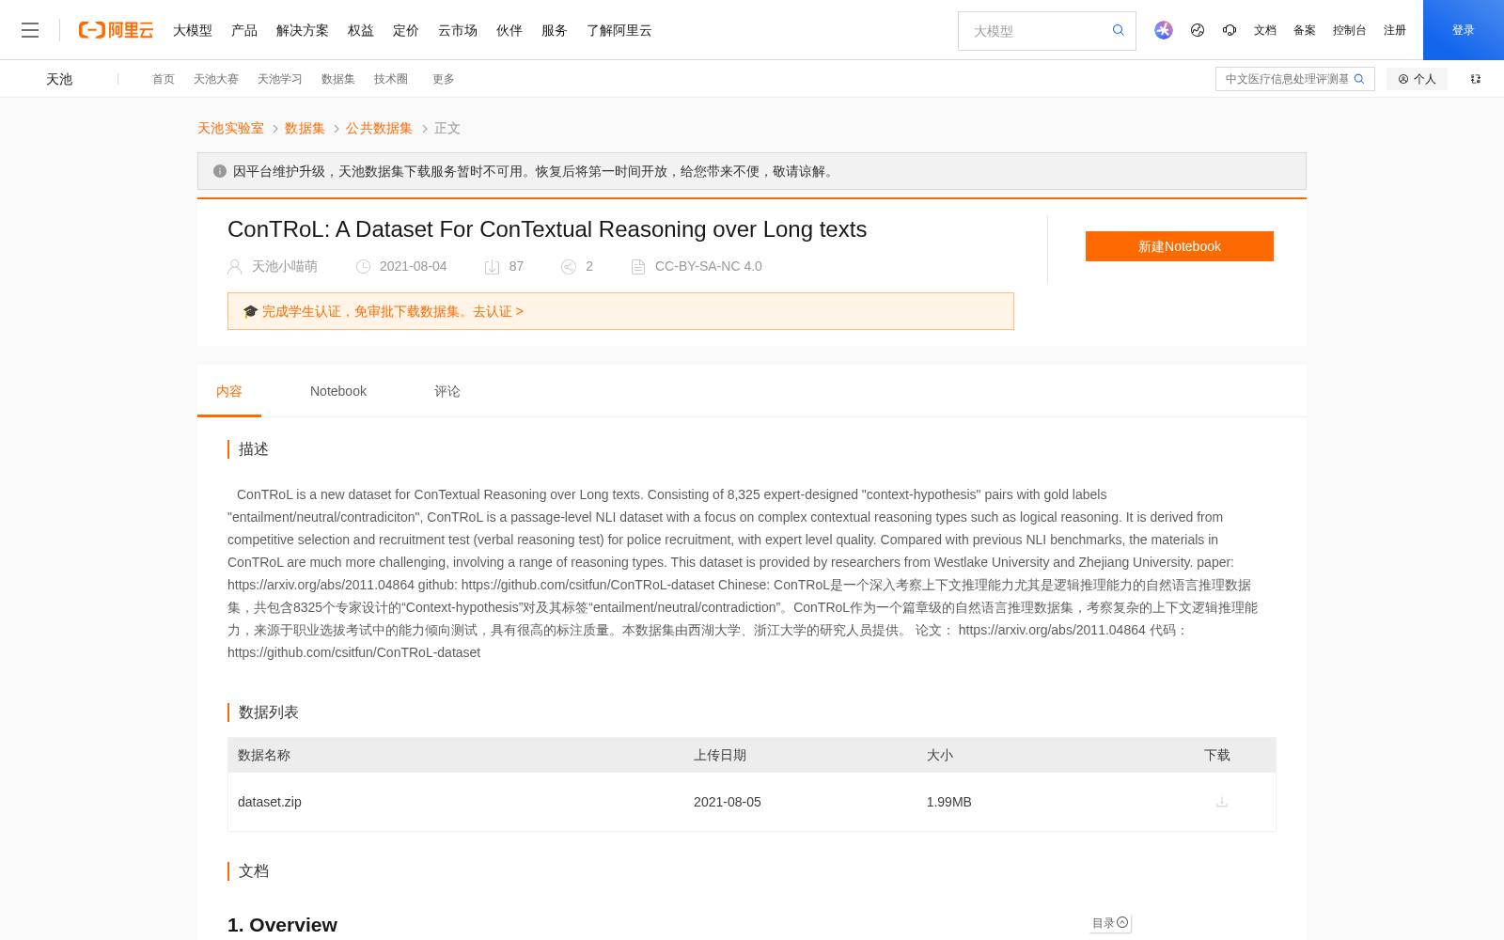Open the 大模型 top menu

coord(193,30)
